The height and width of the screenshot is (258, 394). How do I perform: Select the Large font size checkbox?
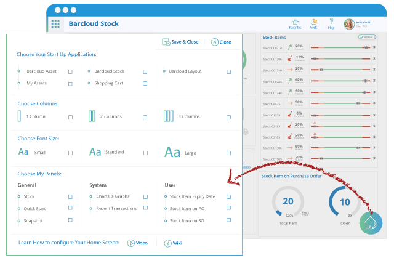(228, 153)
